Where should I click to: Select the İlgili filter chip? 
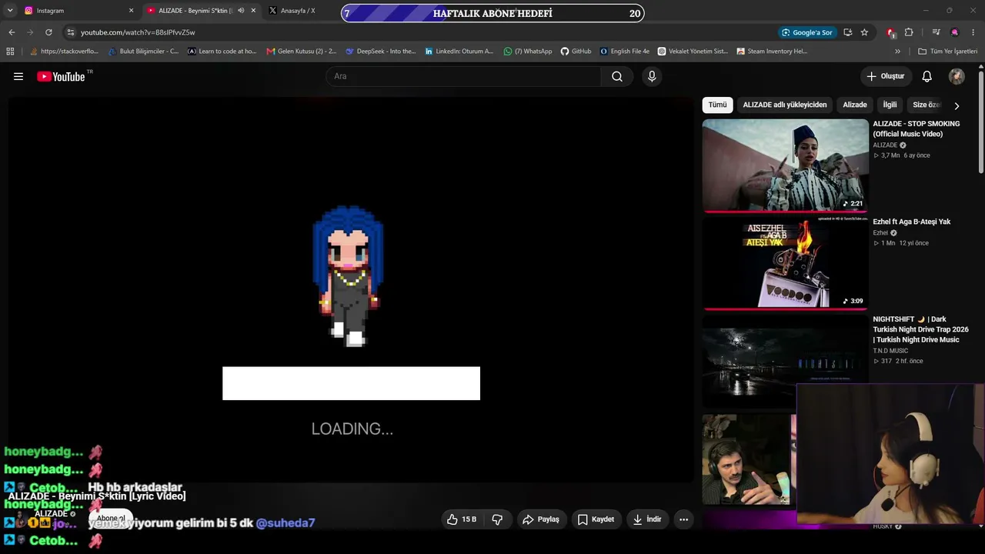[x=890, y=105]
